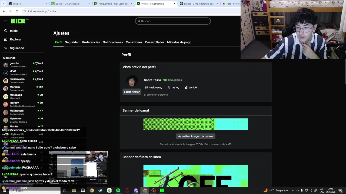Go back in browser
The image size is (346, 194).
click(x=4, y=11)
